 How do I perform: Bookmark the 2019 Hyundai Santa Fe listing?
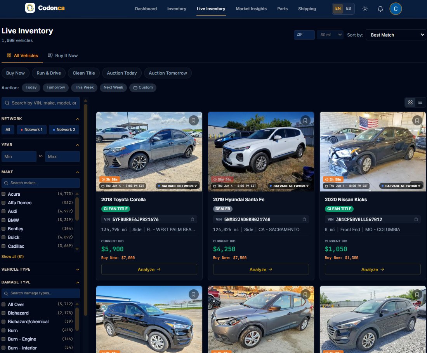coord(305,120)
